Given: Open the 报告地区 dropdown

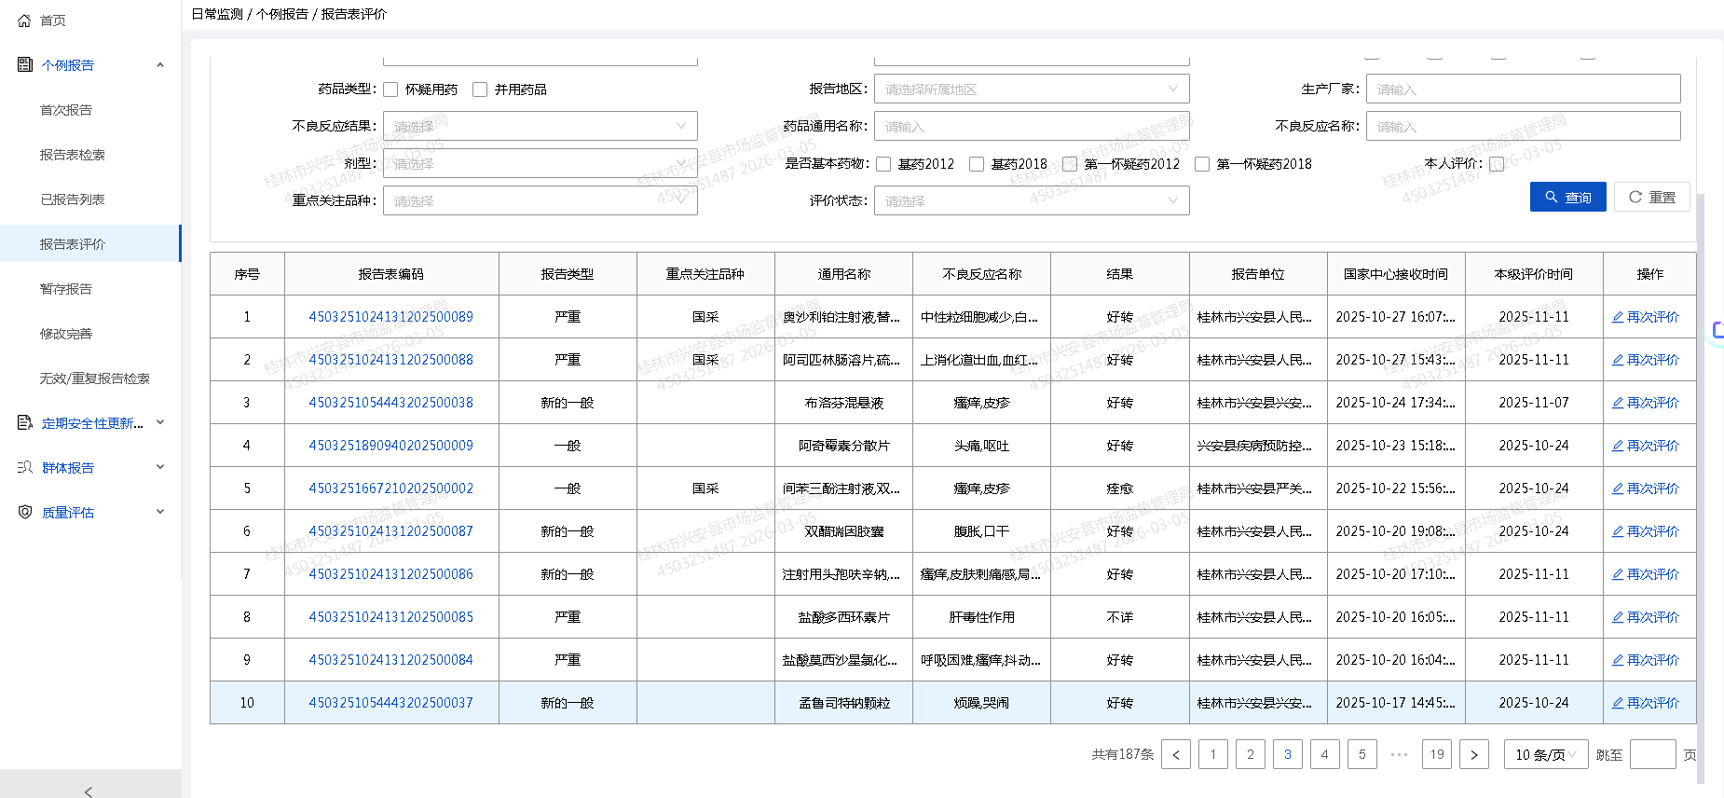Looking at the screenshot, I should pyautogui.click(x=1031, y=89).
